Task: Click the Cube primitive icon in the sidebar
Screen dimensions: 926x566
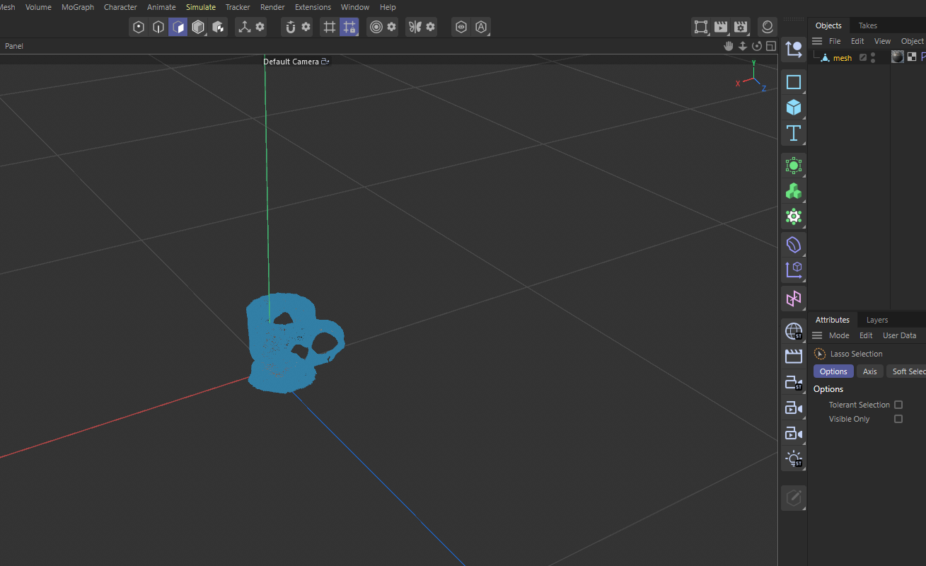Action: [794, 107]
